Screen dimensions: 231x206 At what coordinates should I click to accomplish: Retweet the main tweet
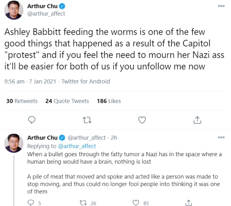[87, 120]
